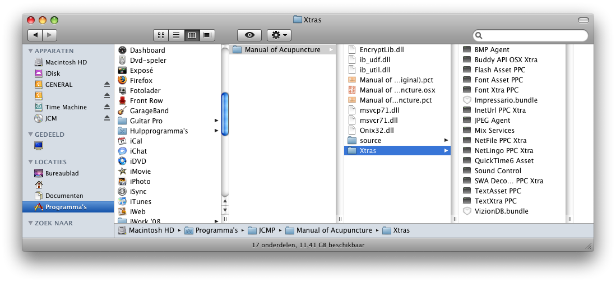The width and height of the screenshot is (616, 282).
Task: Select the Manual of Acupuncture folder row
Action: tap(282, 50)
